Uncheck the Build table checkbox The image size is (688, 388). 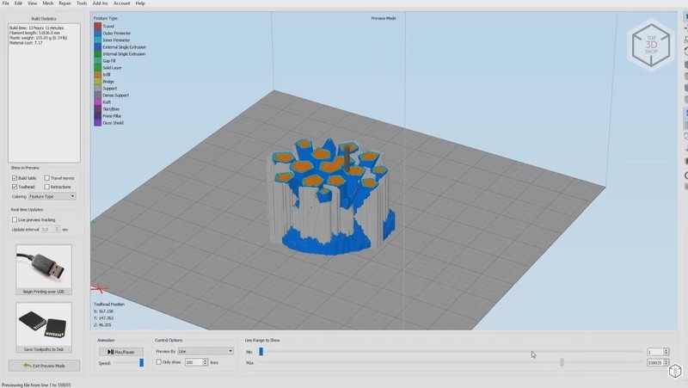15,178
